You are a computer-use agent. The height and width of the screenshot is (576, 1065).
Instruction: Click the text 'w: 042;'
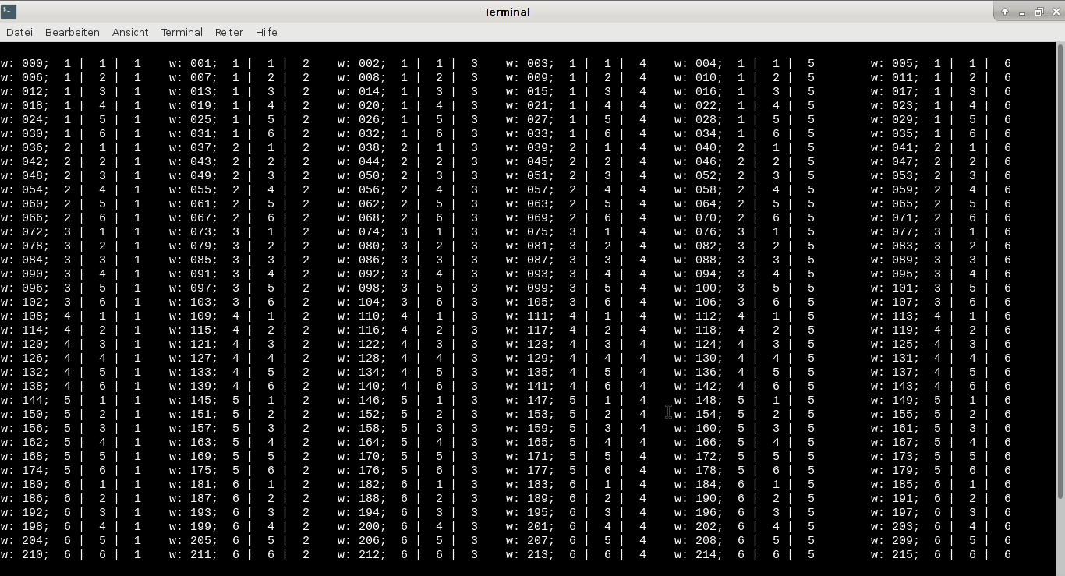pyautogui.click(x=24, y=161)
